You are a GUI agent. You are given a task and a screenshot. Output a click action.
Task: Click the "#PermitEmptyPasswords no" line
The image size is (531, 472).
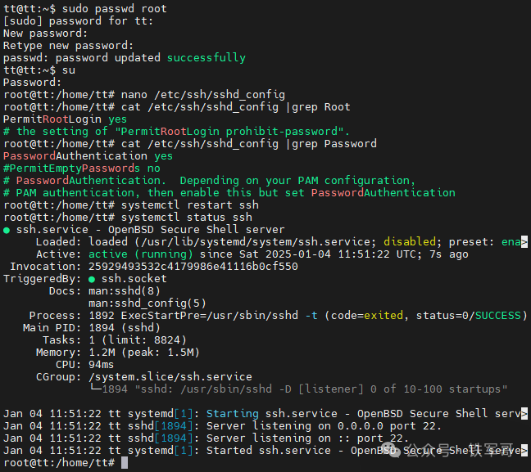pos(82,168)
